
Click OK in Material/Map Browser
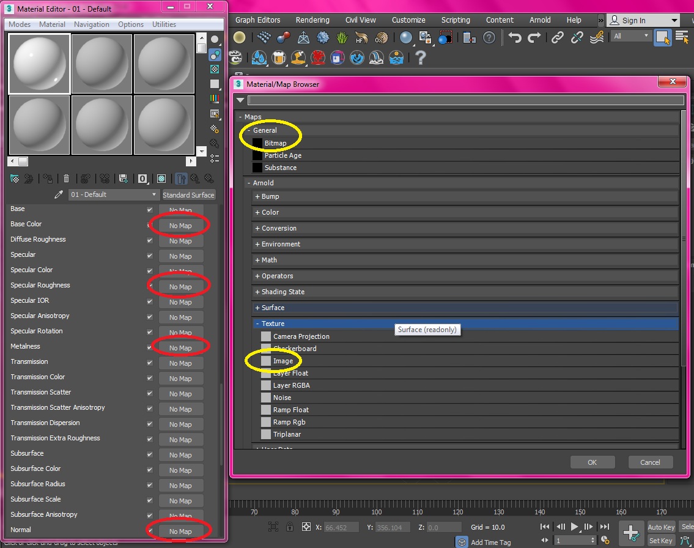coord(592,462)
